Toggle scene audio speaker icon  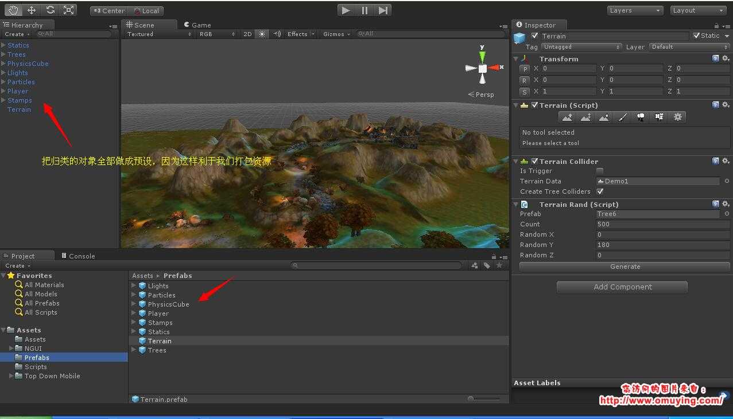click(277, 34)
